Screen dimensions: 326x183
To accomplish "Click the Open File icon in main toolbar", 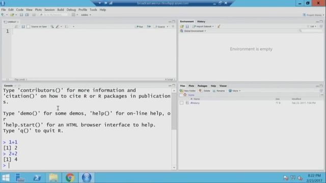I will (x=12, y=15).
